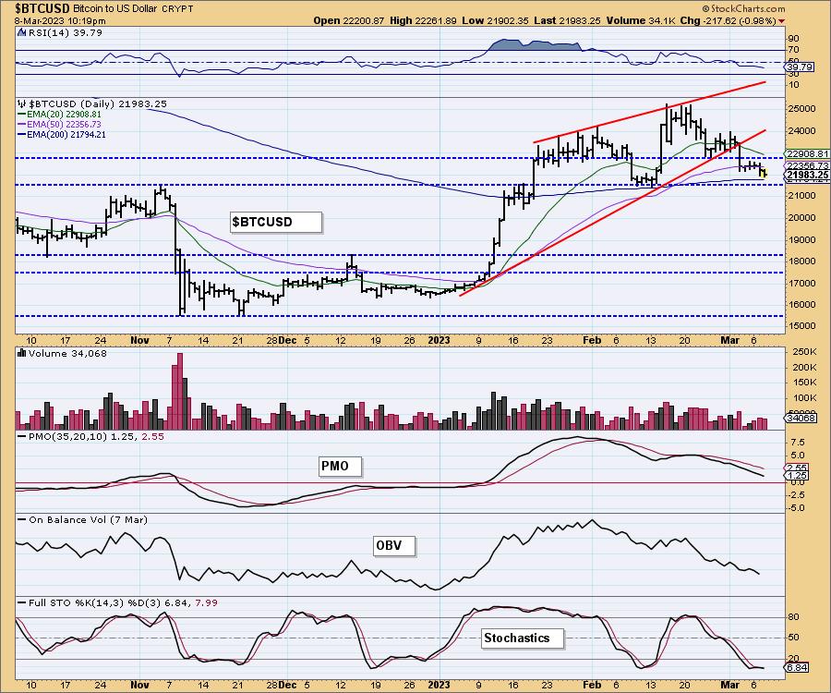
Task: Select the OBV annotation box
Action: tap(394, 545)
